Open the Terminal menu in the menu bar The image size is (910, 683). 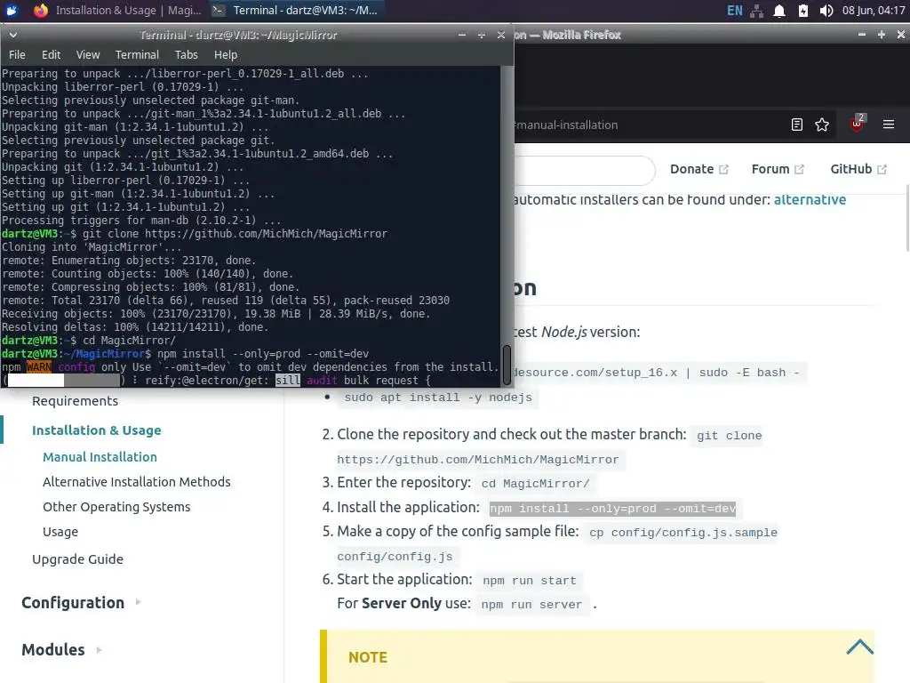[137, 54]
